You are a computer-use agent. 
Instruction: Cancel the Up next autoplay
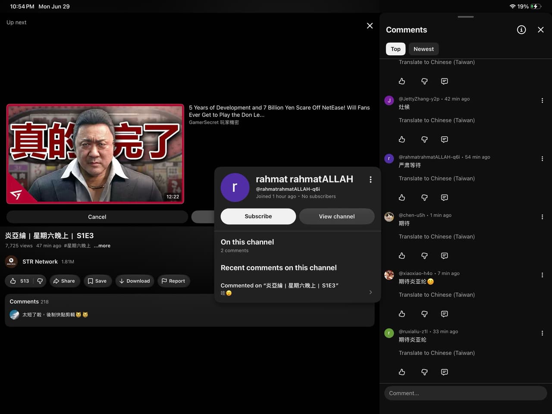tap(97, 217)
